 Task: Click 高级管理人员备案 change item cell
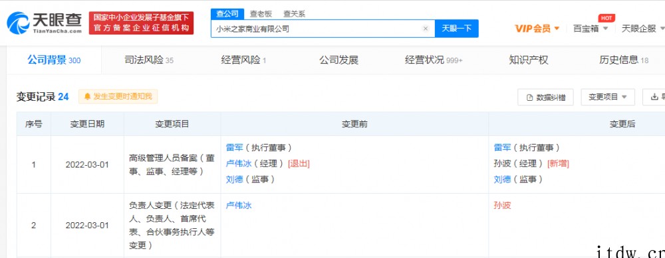tap(172, 164)
